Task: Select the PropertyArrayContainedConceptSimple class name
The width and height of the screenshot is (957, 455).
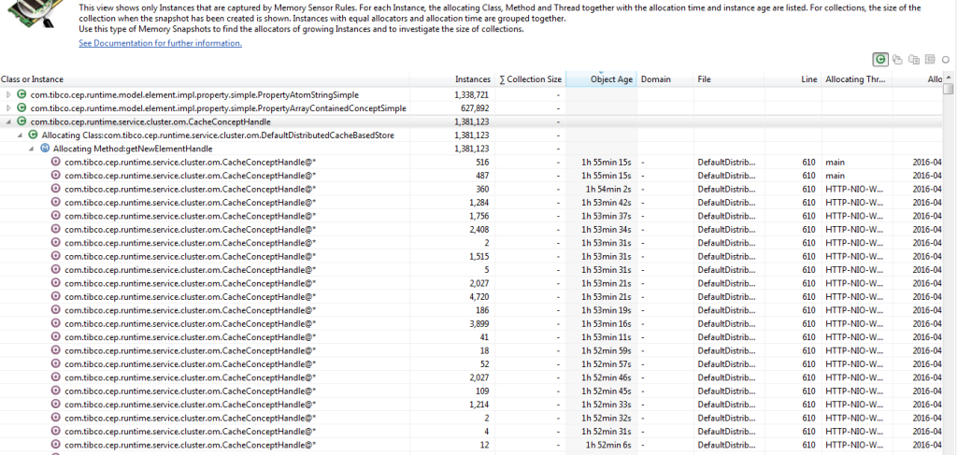Action: [x=218, y=108]
